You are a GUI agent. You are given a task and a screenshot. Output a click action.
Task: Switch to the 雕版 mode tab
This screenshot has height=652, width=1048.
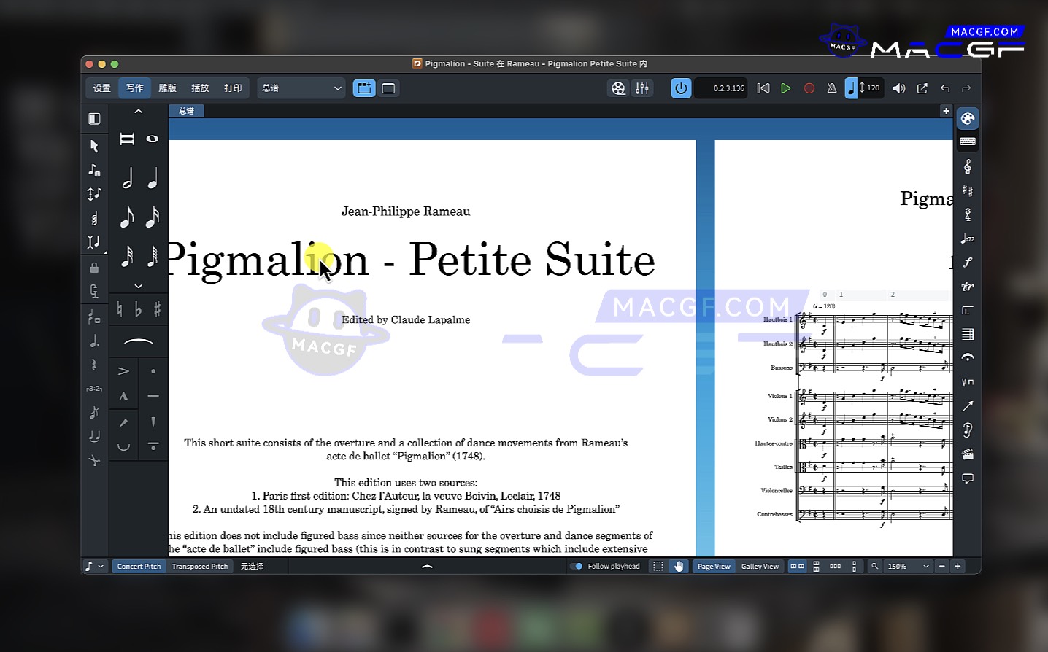pos(167,88)
